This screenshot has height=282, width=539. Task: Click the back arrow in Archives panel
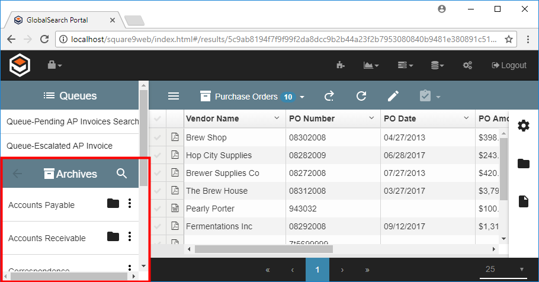point(17,174)
